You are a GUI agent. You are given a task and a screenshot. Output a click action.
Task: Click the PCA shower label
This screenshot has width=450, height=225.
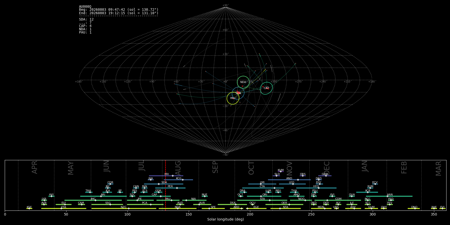tap(144, 203)
